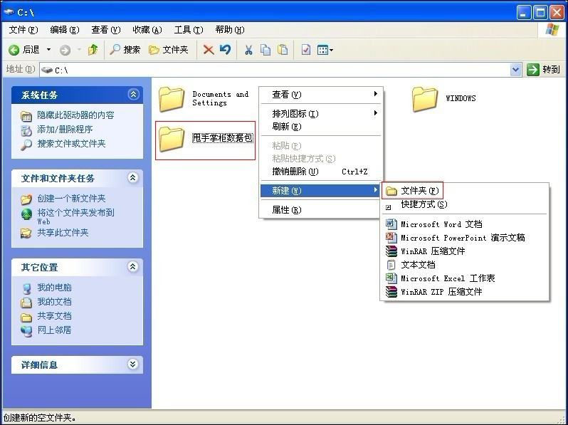Expand 排列图标(I) context menu submenu
568x425 pixels.
coord(321,114)
